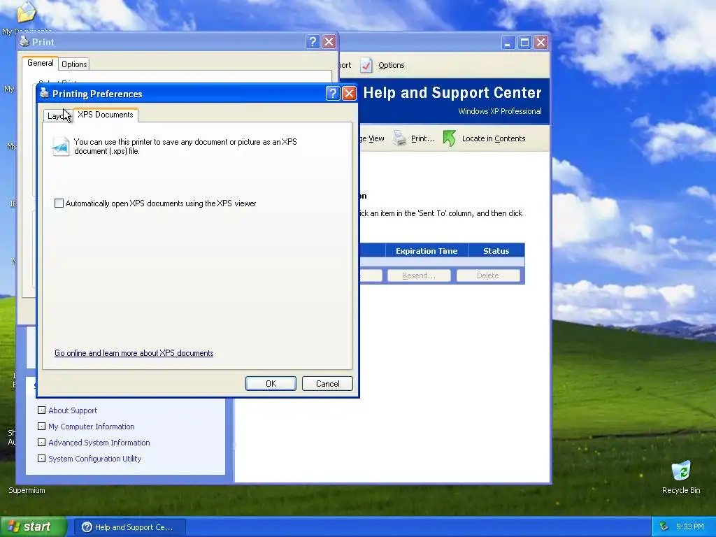
Task: Switch to the Layout tab in Printing Preferences
Action: click(58, 115)
